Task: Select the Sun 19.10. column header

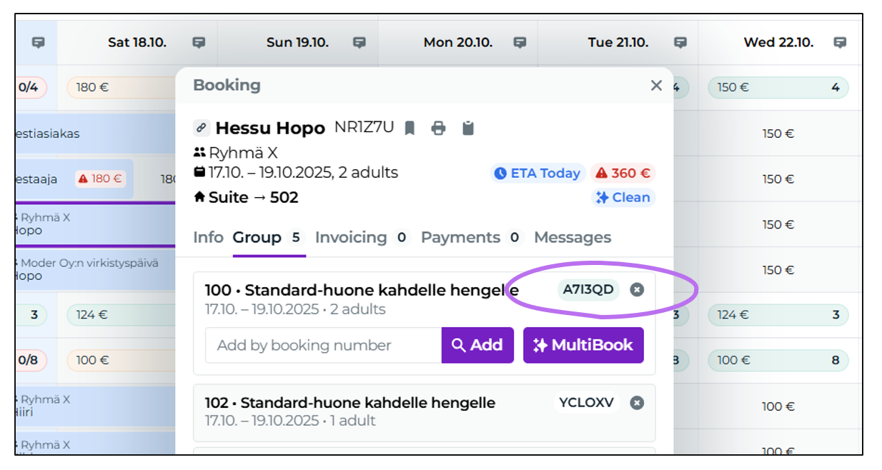Action: pyautogui.click(x=297, y=43)
